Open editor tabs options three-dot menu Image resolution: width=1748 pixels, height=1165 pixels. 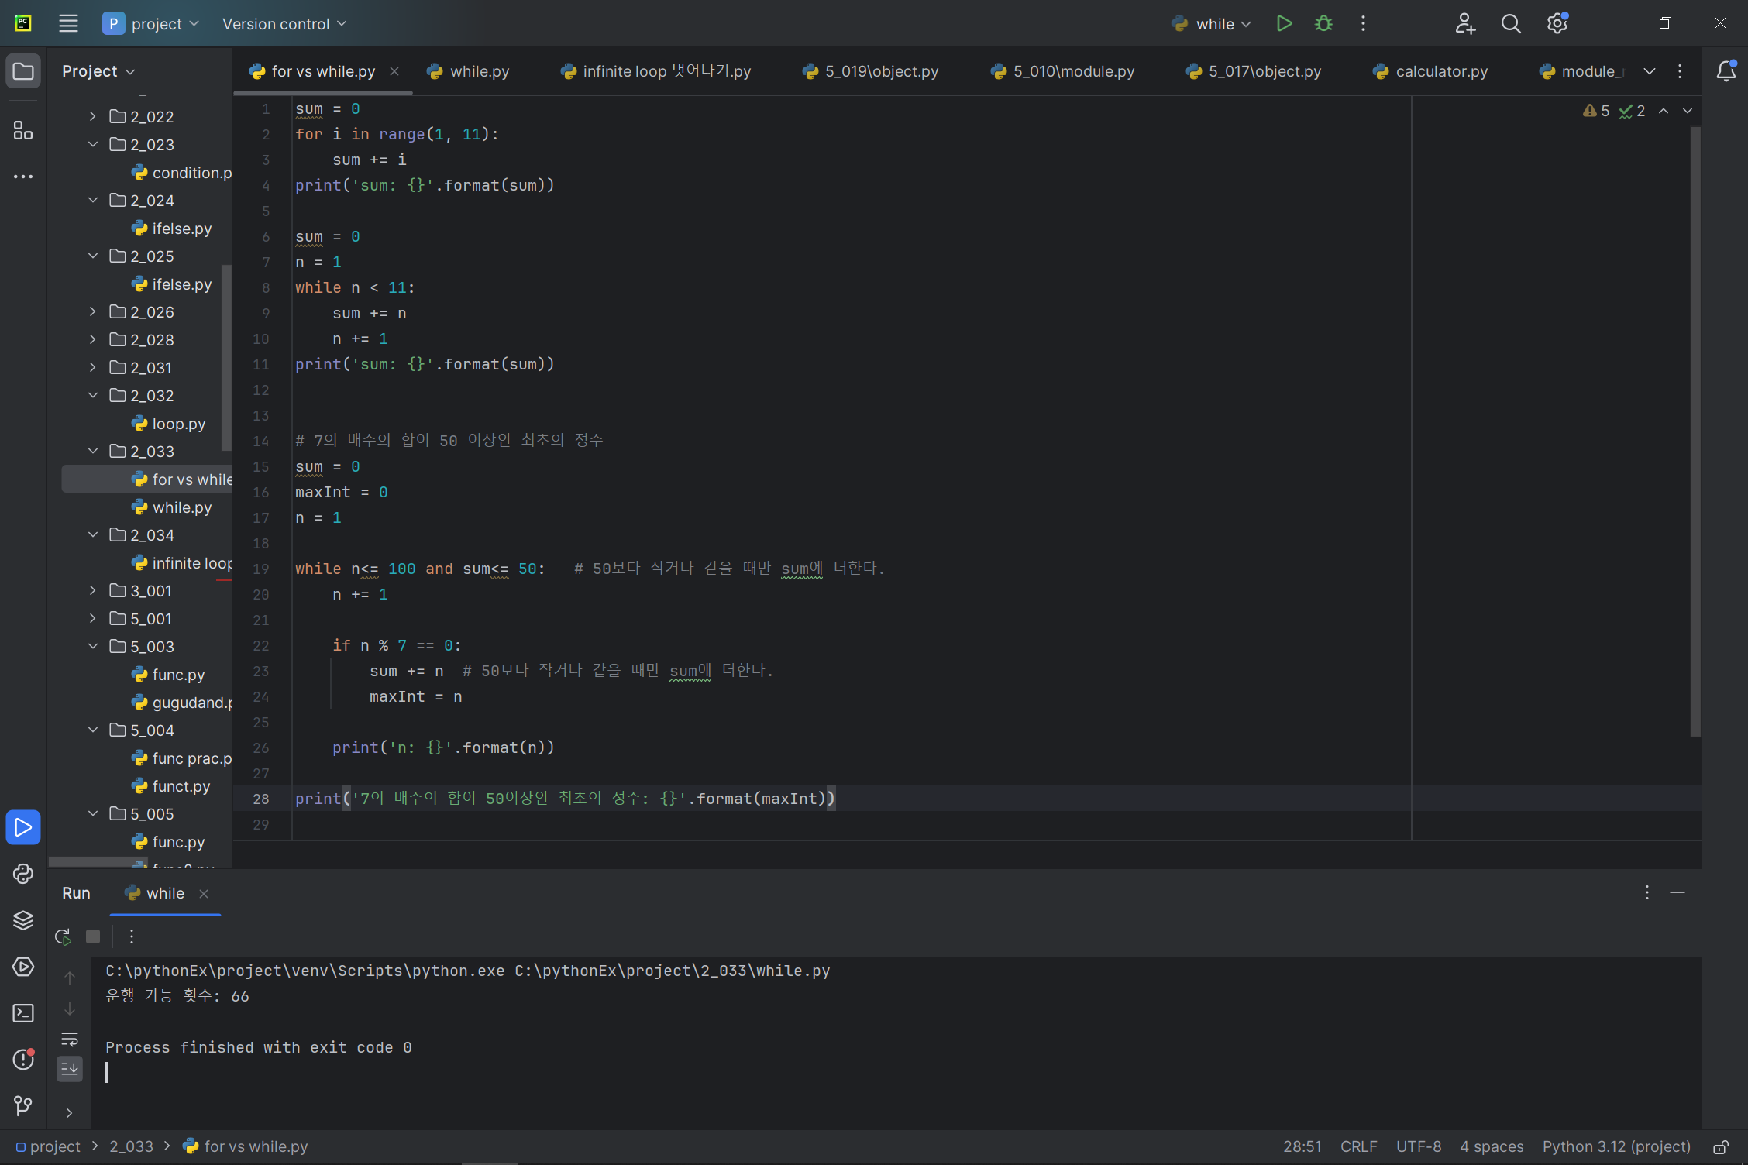(x=1680, y=71)
